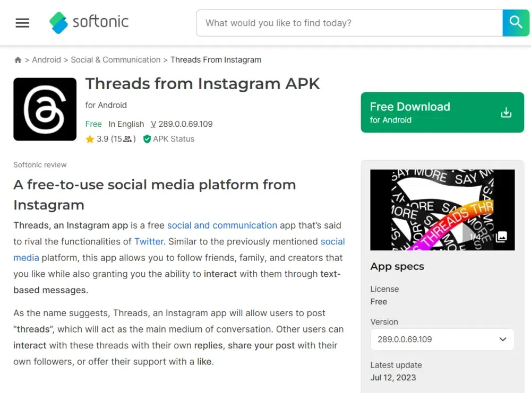Click the Softonic logo

[x=89, y=22]
